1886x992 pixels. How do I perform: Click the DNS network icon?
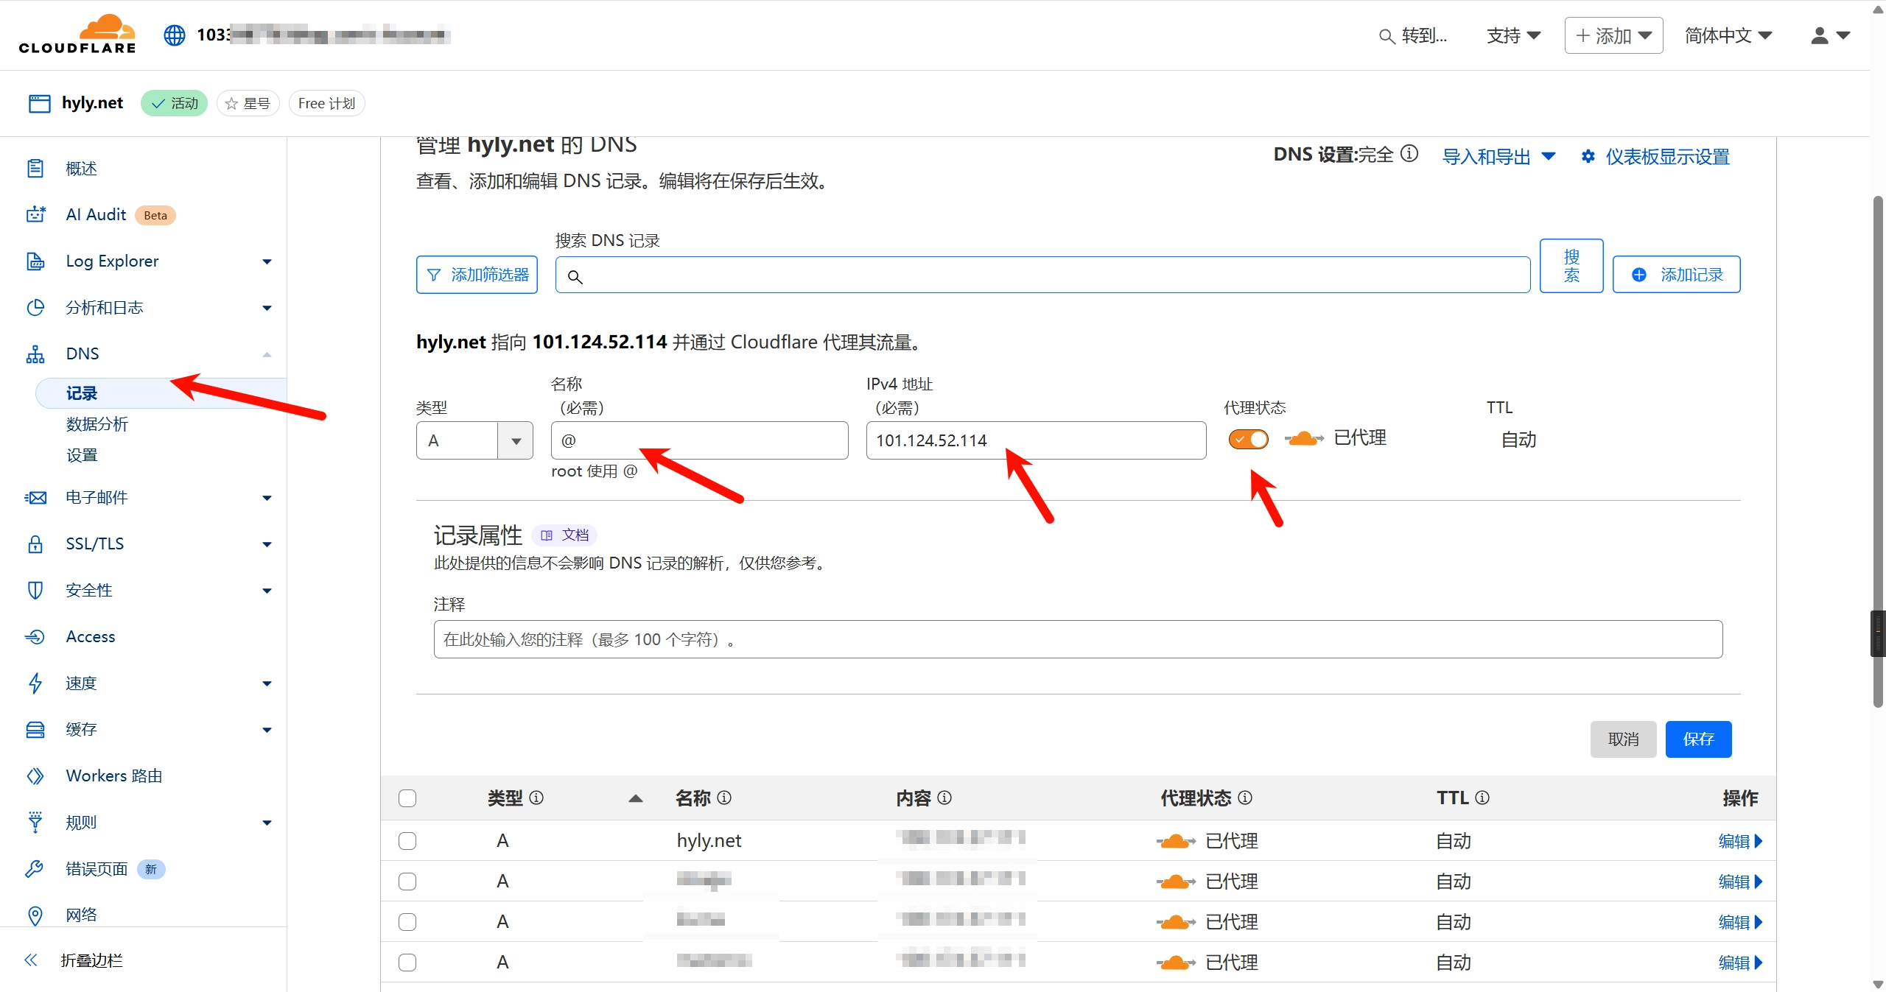click(35, 353)
